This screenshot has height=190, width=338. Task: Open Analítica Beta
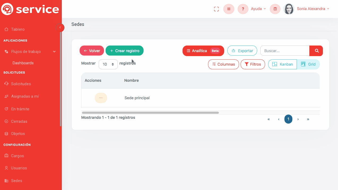coord(203,51)
